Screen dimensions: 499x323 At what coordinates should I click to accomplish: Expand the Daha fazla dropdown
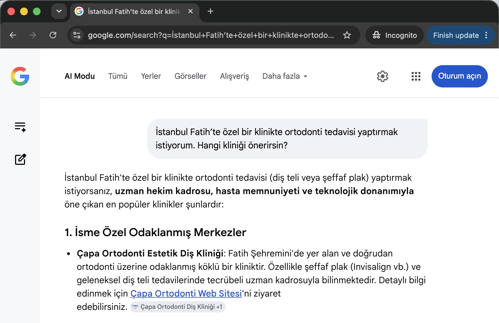285,76
